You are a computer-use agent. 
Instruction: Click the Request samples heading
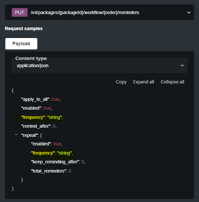point(24,28)
